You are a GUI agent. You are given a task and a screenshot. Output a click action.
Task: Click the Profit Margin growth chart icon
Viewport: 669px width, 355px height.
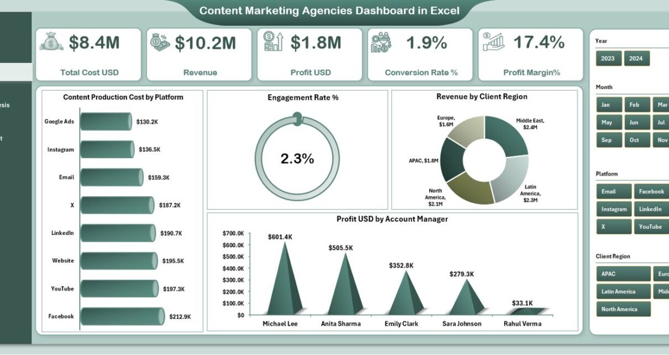493,42
